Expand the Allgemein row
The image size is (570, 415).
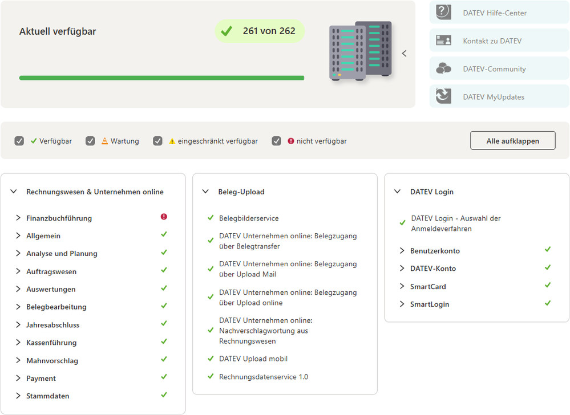coord(18,235)
